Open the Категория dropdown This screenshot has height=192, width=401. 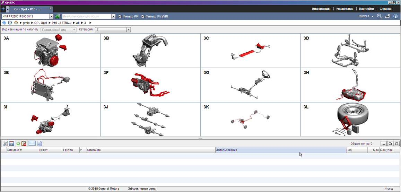[x=128, y=30]
